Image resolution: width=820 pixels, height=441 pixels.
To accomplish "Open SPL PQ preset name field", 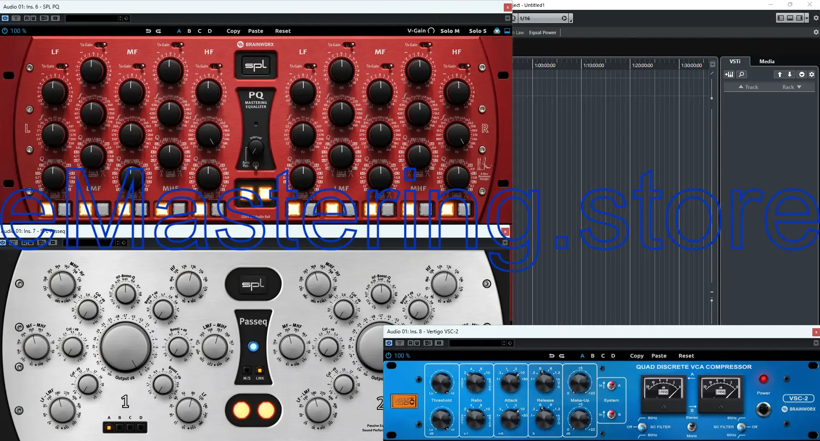I will point(91,18).
